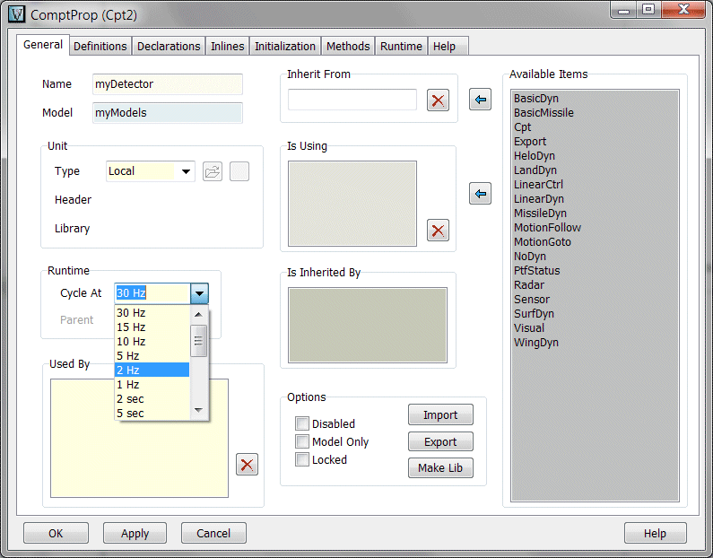This screenshot has height=558, width=713.
Task: Enable the Disabled checkbox
Action: click(302, 423)
